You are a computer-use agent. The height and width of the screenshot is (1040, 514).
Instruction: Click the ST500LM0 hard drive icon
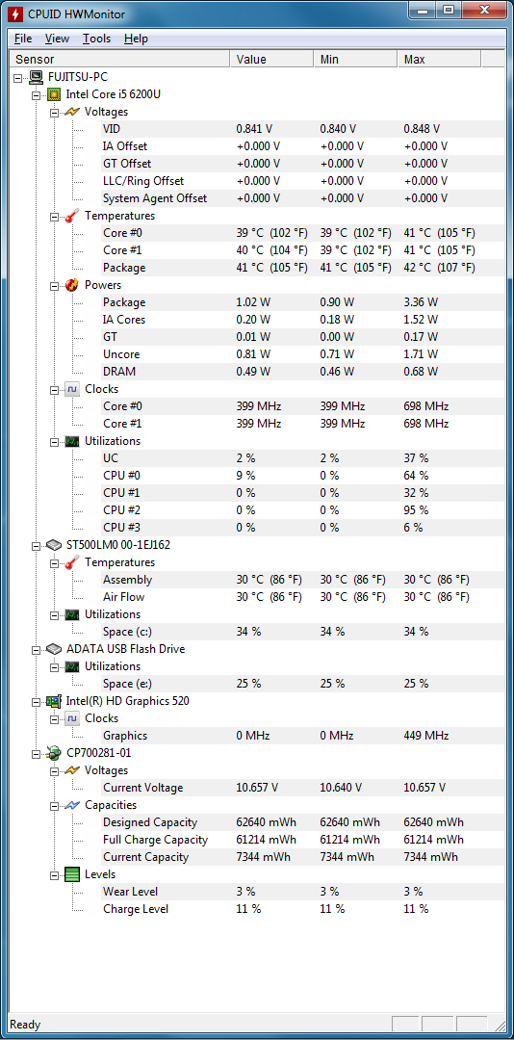click(55, 545)
